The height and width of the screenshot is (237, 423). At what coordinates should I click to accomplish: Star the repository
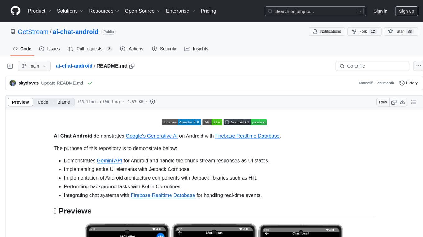click(x=401, y=32)
